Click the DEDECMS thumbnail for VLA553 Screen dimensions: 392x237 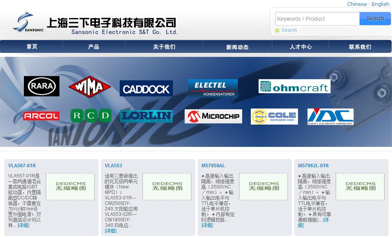[x=167, y=186]
